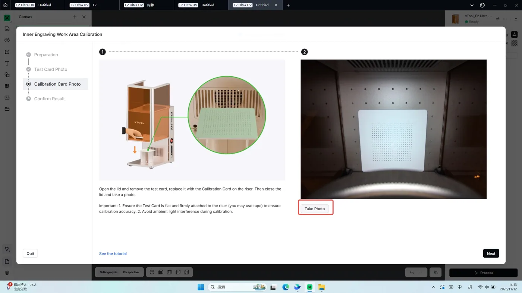
Task: Switch view to Orthographic
Action: [x=109, y=272]
